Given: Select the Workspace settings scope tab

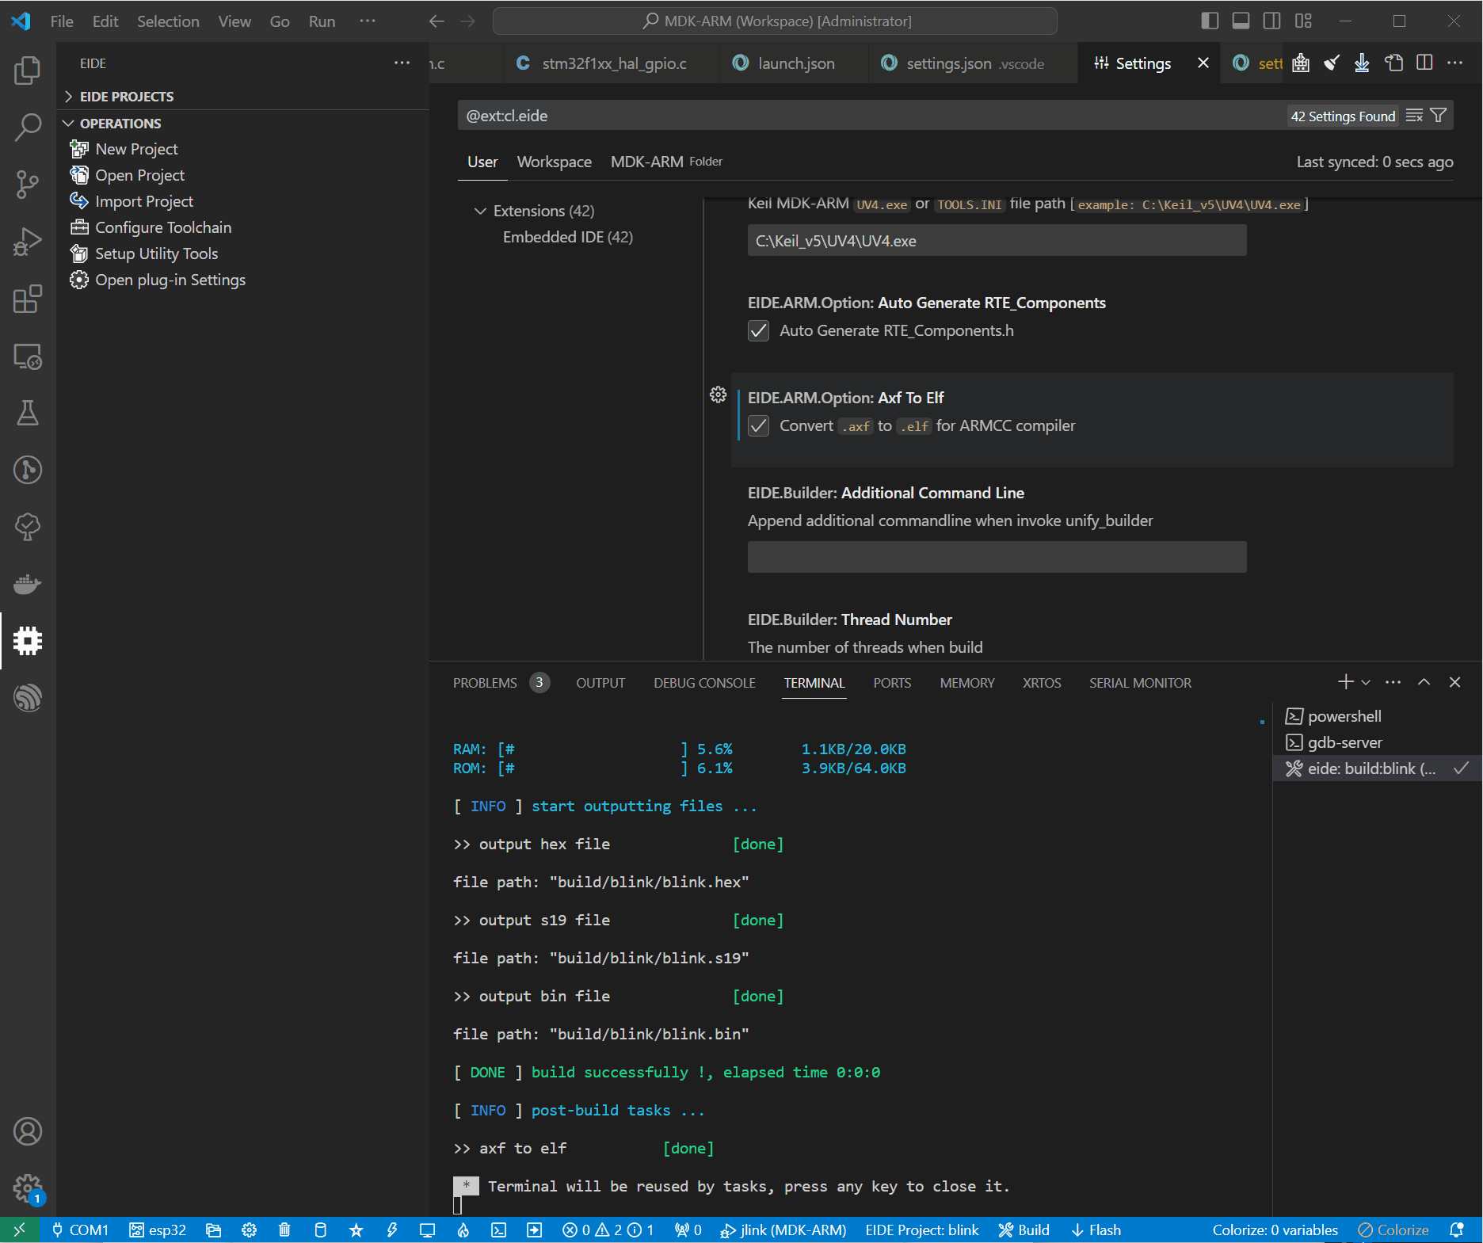Looking at the screenshot, I should coord(554,162).
